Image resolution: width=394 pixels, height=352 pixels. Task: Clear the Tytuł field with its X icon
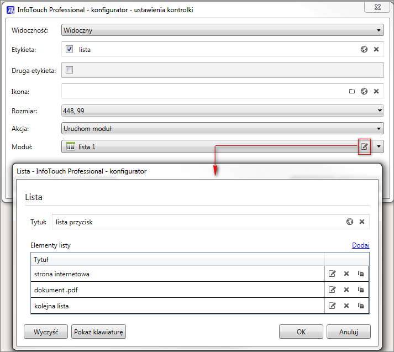362,222
